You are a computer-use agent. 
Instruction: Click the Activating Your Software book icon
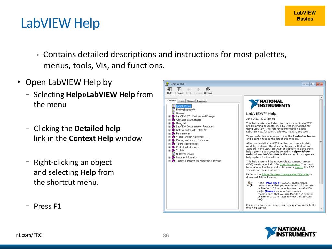pyautogui.click(x=173, y=120)
